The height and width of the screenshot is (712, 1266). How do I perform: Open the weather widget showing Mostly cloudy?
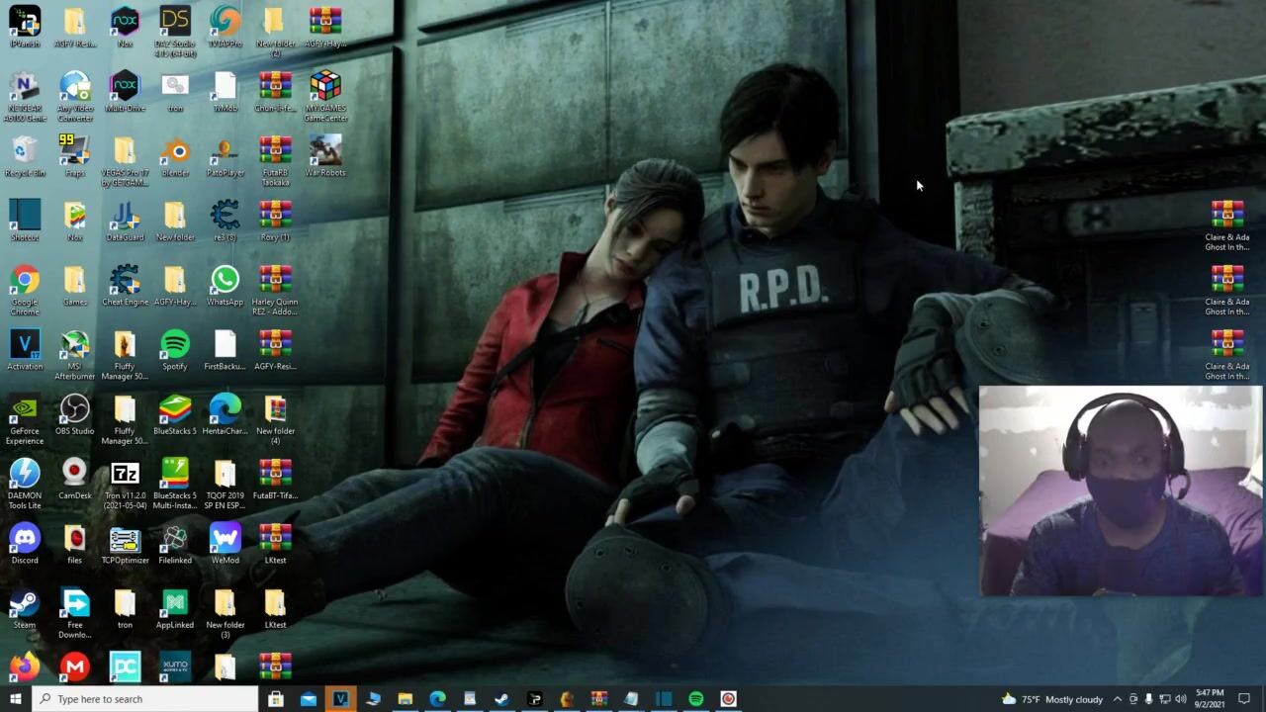pos(1052,699)
